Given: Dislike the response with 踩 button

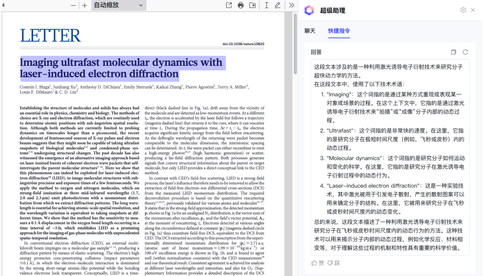Looking at the screenshot, I should 334,263.
